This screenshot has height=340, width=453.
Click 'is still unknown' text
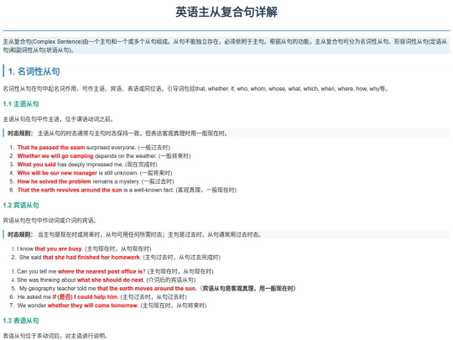(118, 173)
